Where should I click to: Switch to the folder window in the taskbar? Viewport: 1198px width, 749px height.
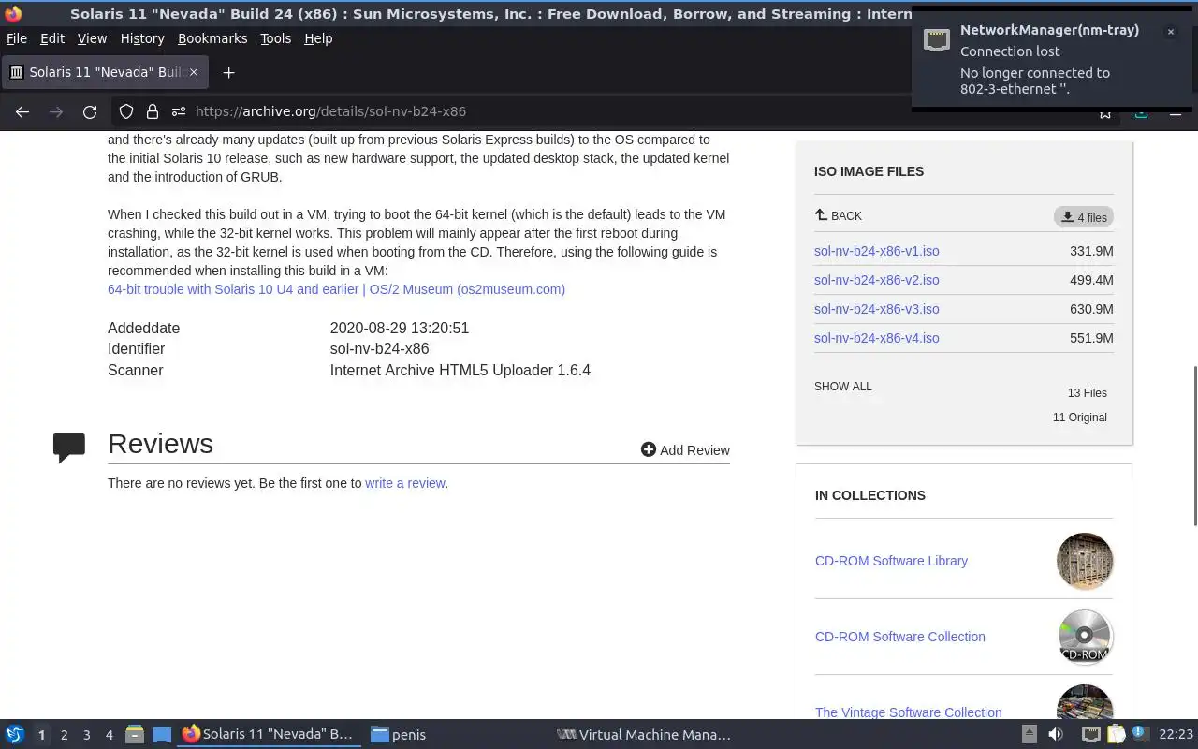pos(398,735)
